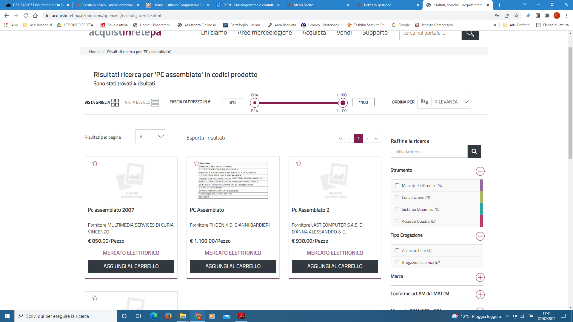
Task: Switch to grid view icon
Action: coord(115,103)
